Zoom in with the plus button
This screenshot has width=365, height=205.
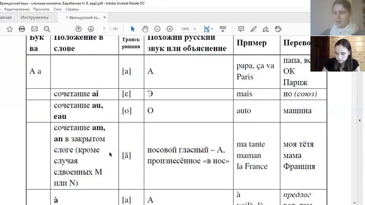170,29
